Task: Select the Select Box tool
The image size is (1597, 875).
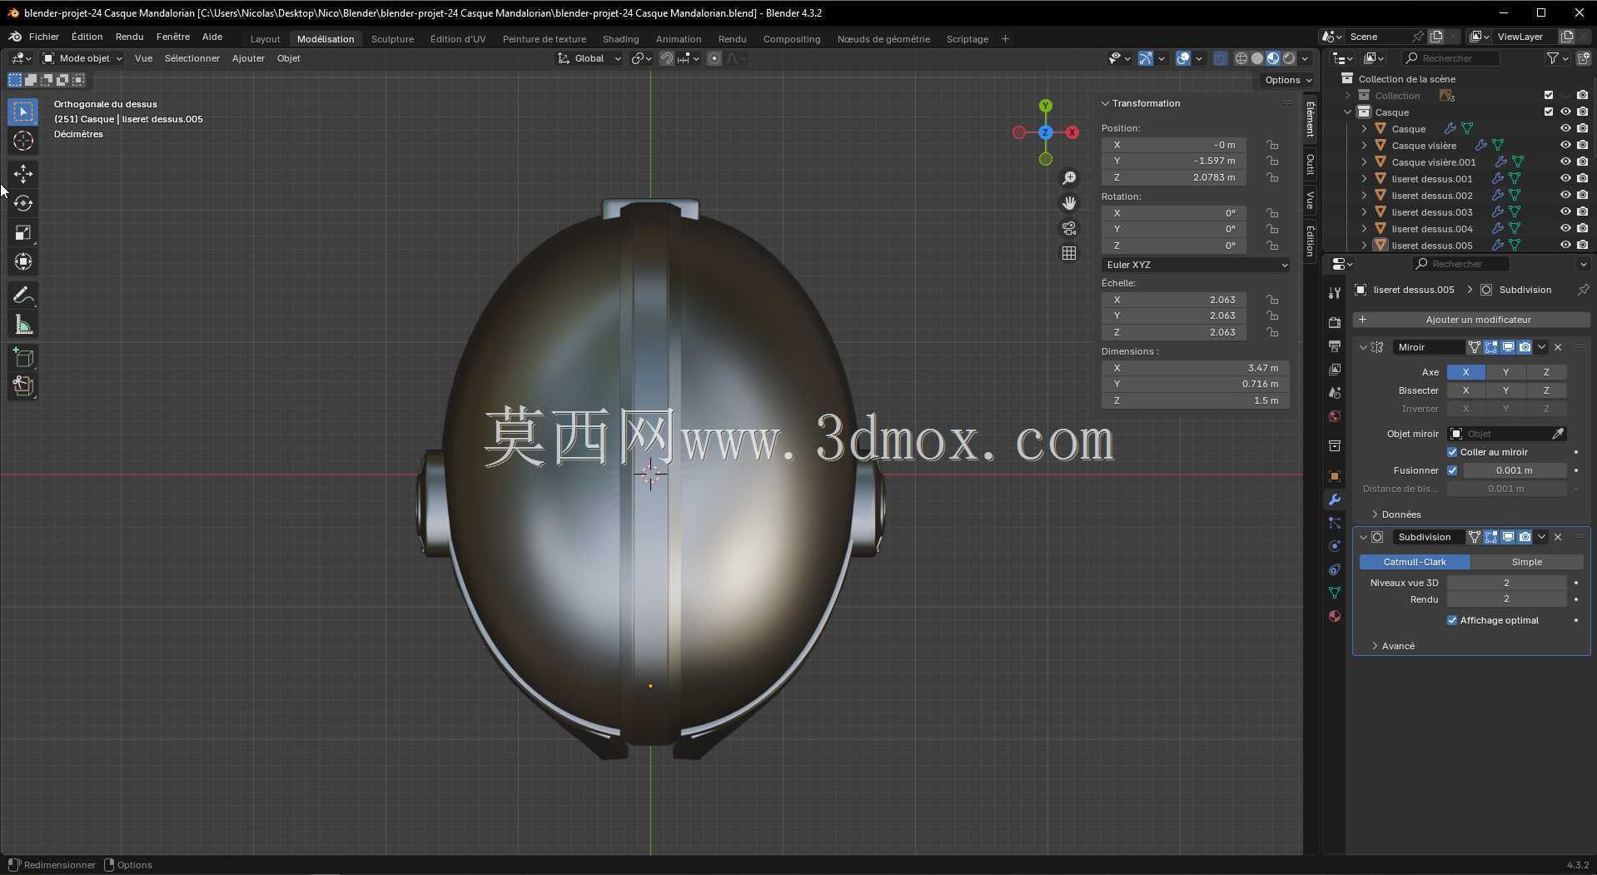Action: pyautogui.click(x=23, y=112)
